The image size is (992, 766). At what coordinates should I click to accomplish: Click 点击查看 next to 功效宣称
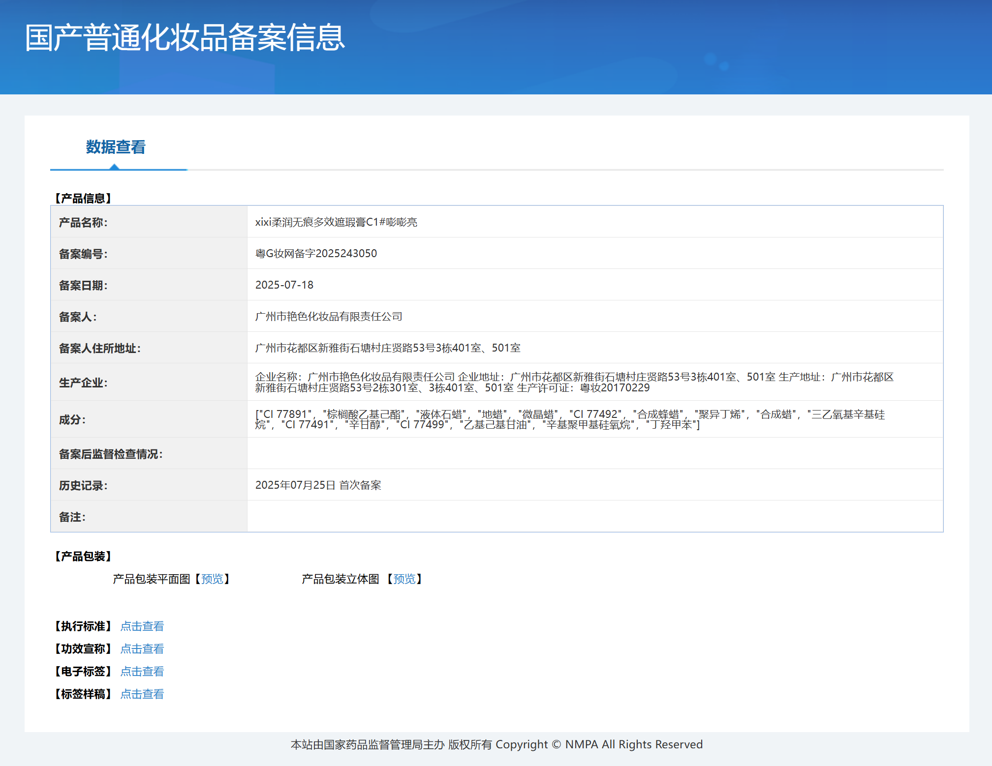click(142, 649)
